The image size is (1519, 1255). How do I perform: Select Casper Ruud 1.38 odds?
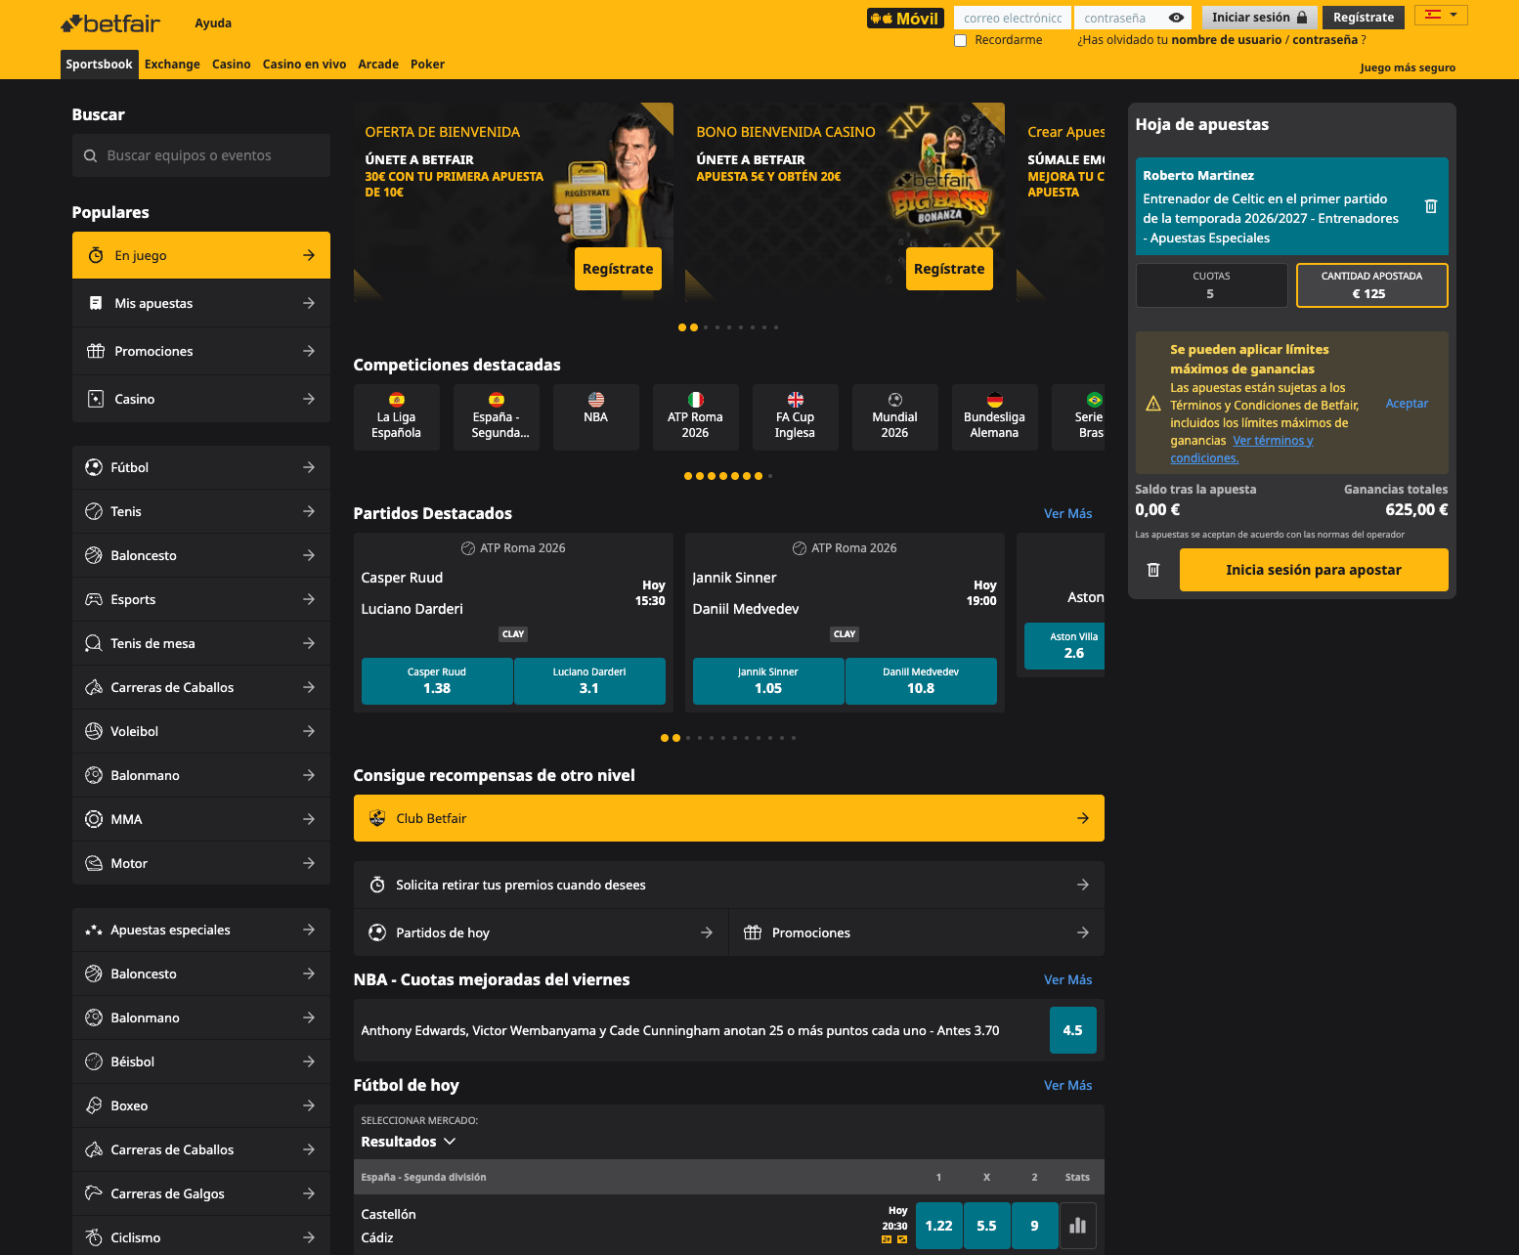pyautogui.click(x=437, y=681)
